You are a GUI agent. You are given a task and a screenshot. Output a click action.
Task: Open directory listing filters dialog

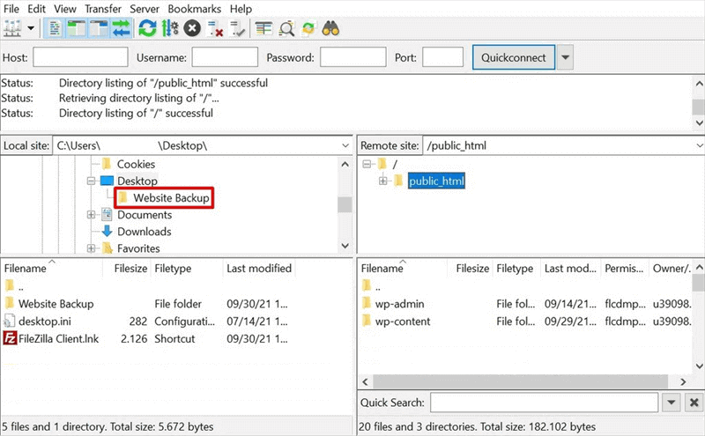[x=263, y=28]
